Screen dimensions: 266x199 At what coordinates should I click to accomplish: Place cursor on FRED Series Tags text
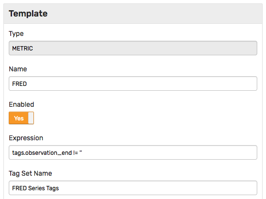(35, 188)
